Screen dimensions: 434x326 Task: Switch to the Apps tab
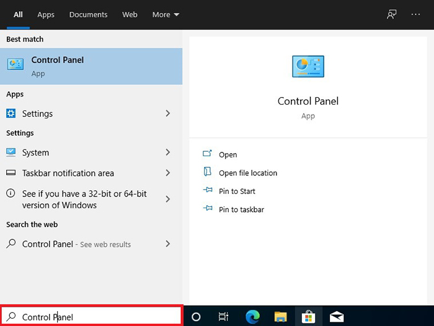(x=46, y=14)
